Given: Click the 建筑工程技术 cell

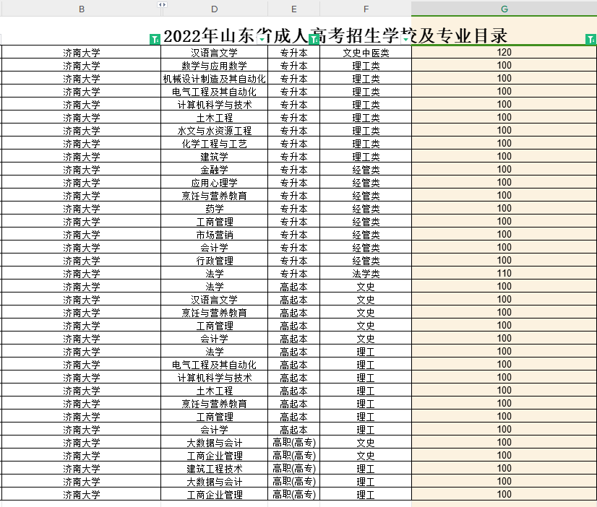Looking at the screenshot, I should (x=215, y=468).
